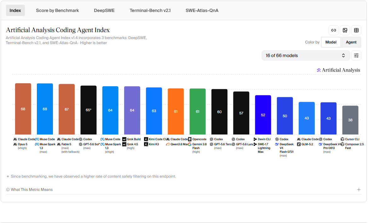Select the SWE-Atlas-QnA tab
The width and height of the screenshot is (368, 223).
pos(202,11)
